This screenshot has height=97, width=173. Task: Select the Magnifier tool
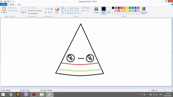coord(52,12)
